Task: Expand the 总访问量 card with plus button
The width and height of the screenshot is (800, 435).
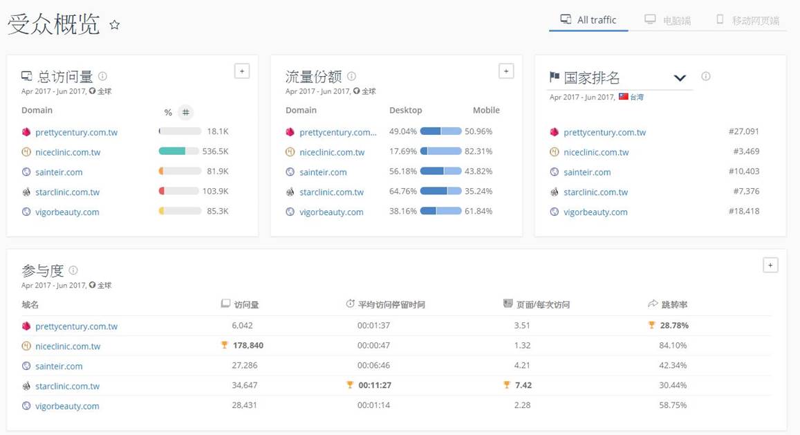Action: 242,71
